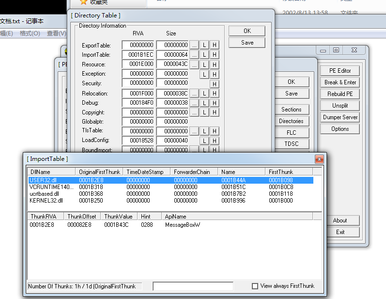Open PE Editor in the main window

340,71
